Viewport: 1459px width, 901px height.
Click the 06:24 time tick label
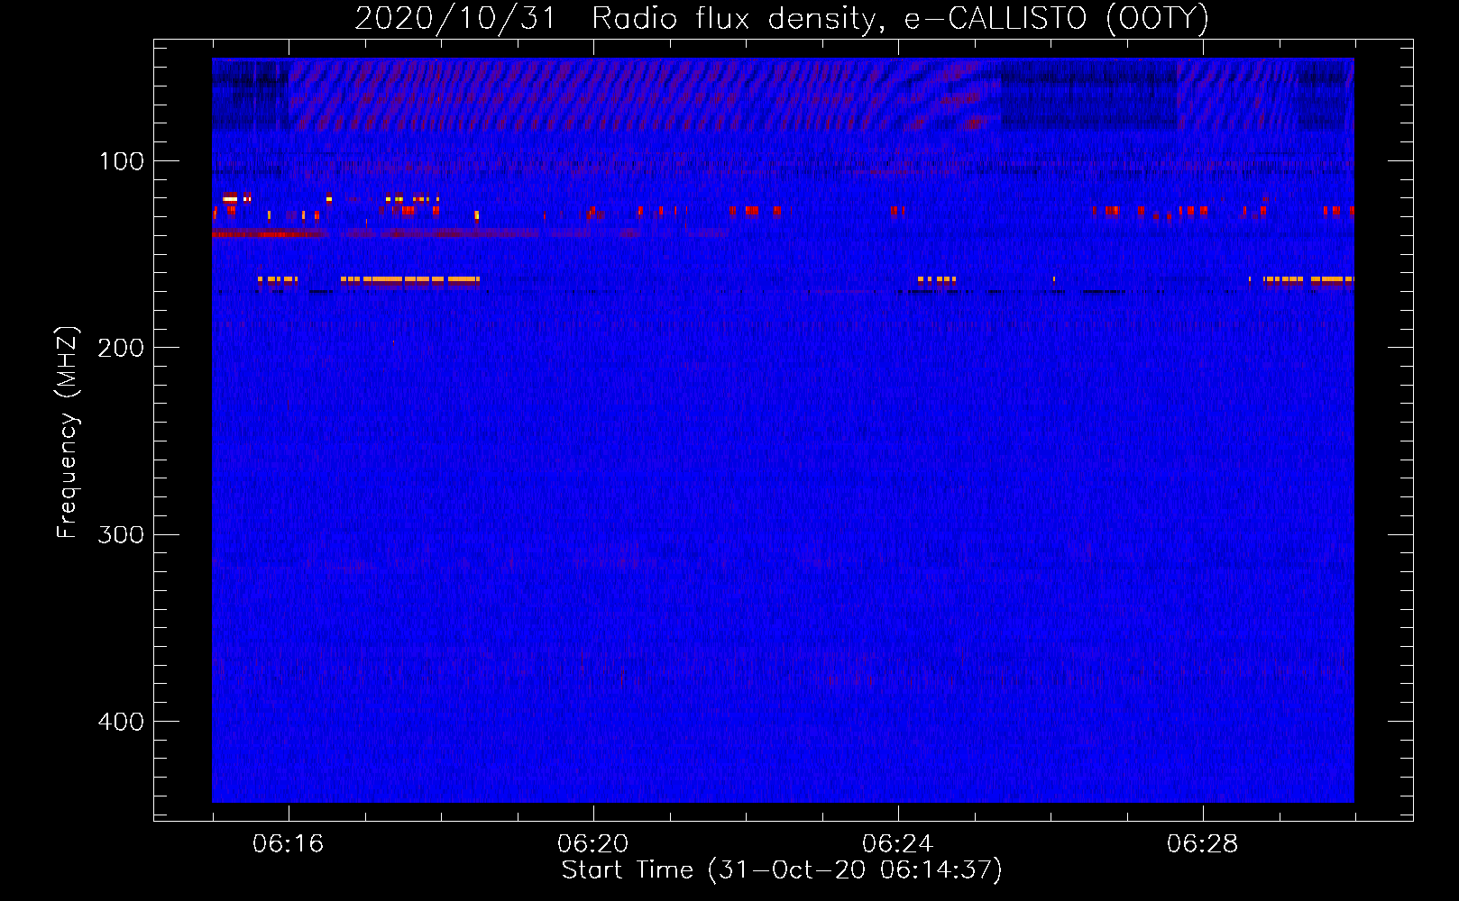click(897, 844)
